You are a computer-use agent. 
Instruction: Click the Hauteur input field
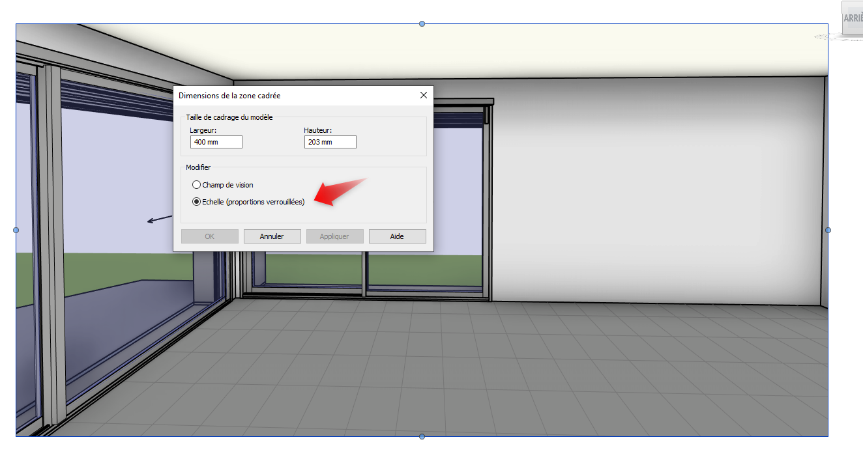pos(330,142)
